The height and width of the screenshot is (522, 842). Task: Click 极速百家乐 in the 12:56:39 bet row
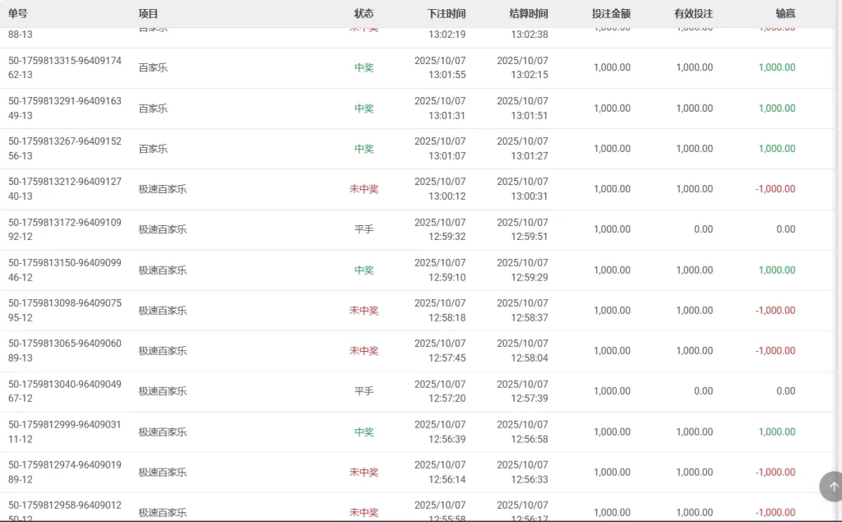(x=162, y=432)
